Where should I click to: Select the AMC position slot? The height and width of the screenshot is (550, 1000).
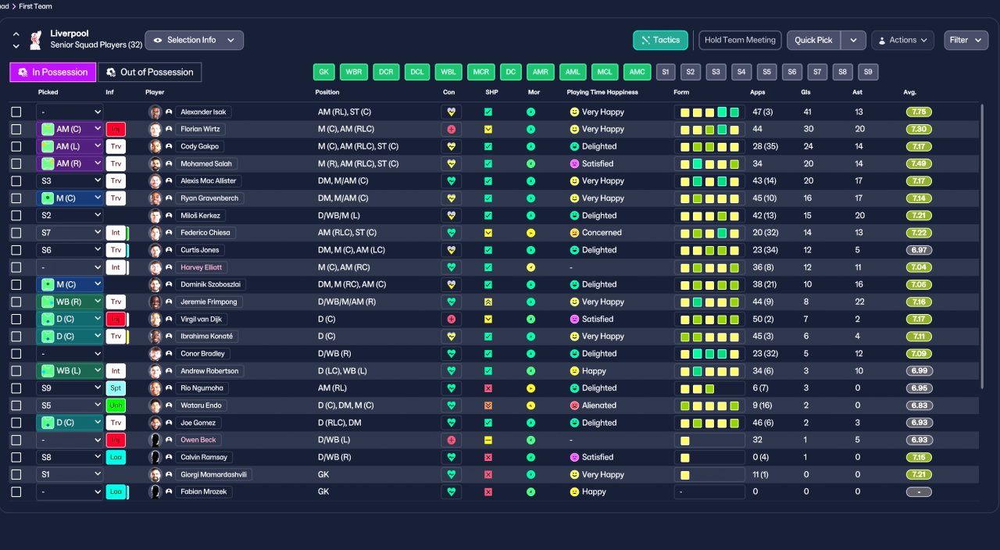coord(637,72)
